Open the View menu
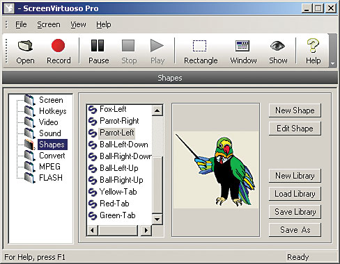Viewport: 340px width, 264px height. tap(78, 24)
